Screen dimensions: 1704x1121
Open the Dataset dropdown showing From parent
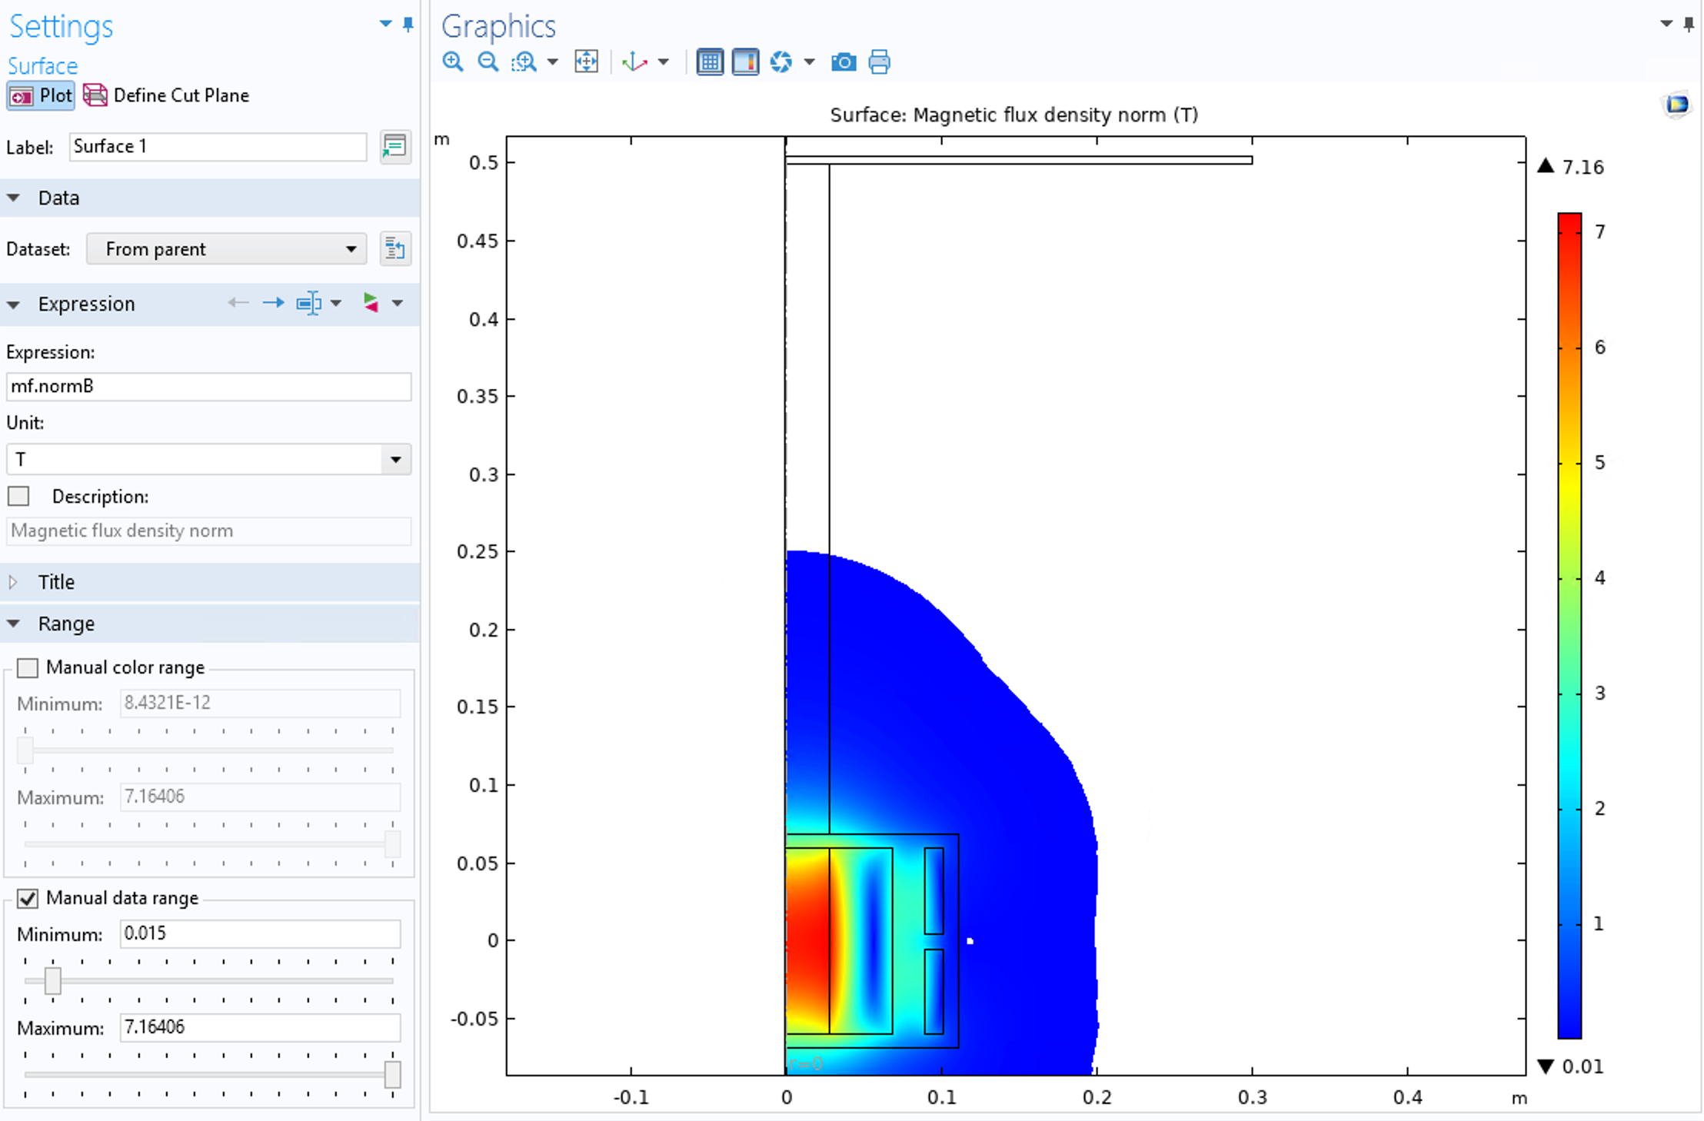(226, 249)
